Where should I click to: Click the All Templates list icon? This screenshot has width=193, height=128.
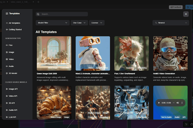[x=7, y=23]
